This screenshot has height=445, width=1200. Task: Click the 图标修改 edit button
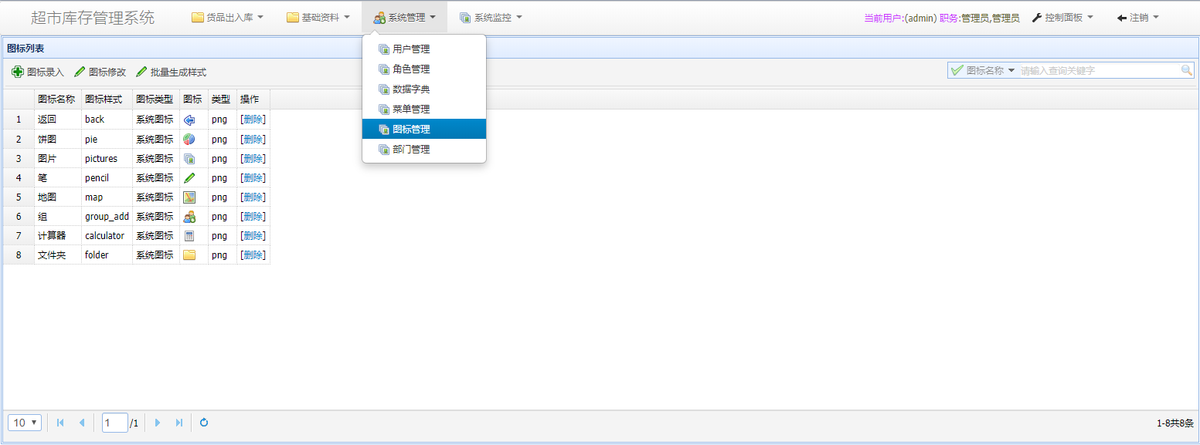[100, 72]
